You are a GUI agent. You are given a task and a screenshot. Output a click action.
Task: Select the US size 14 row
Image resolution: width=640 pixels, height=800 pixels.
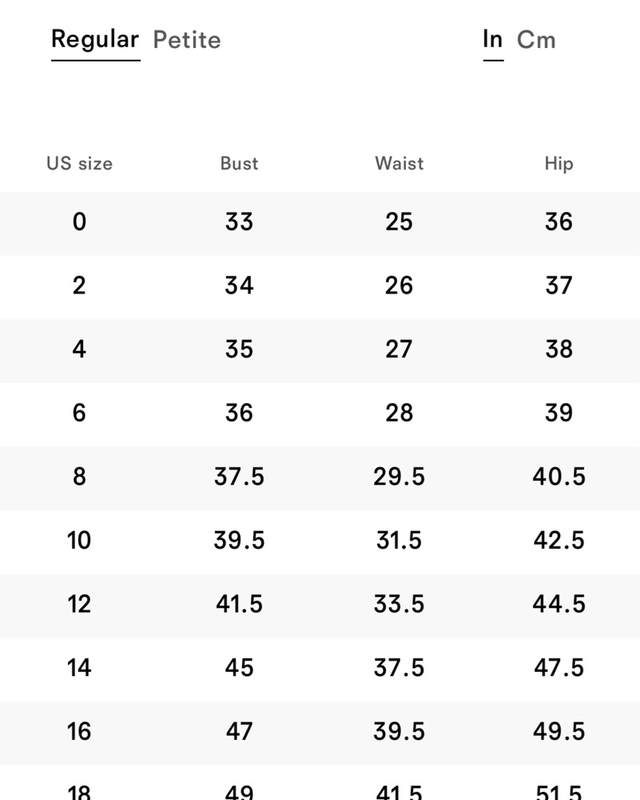(320, 670)
